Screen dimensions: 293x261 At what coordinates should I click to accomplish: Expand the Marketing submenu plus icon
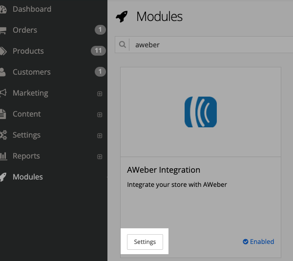(100, 94)
